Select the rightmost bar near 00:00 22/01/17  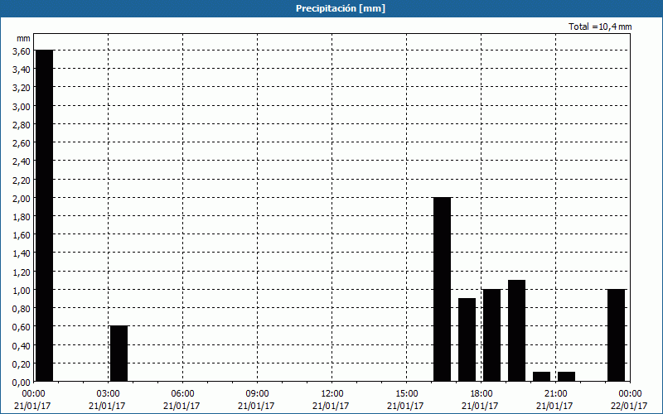click(x=616, y=335)
